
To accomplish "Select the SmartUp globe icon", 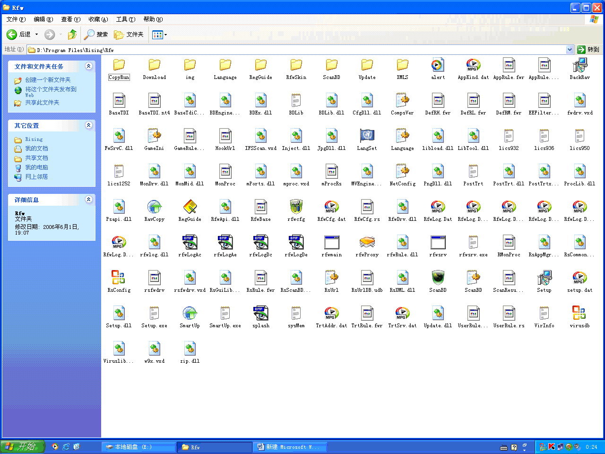I will [x=190, y=314].
